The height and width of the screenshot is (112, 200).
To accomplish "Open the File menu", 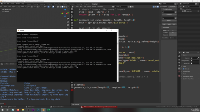I will click(x=5, y=4).
